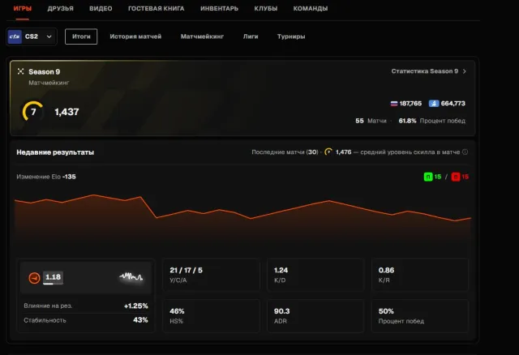The image size is (519, 355).
Task: Click the Влияние на рез. +1.25% row
Action: (86, 306)
